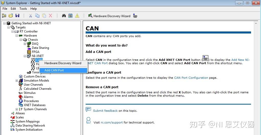261x135 pixels.
Task: Click the FPGA chip icon in tree
Action: pyautogui.click(x=29, y=52)
